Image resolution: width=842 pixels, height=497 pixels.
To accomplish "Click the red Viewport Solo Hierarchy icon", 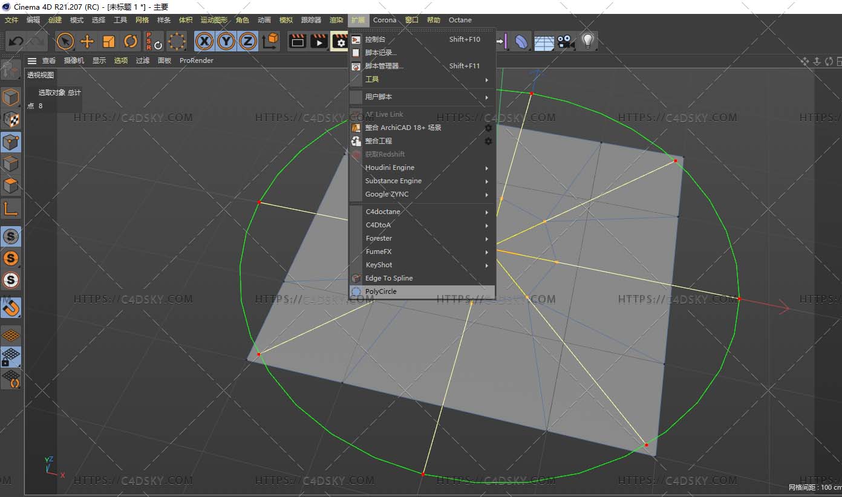I will pyautogui.click(x=11, y=280).
